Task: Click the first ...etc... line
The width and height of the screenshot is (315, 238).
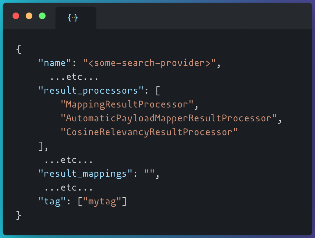Action: point(74,77)
